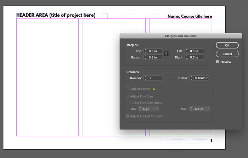
Task: Click the Max font size stepper
Action: click(191, 109)
